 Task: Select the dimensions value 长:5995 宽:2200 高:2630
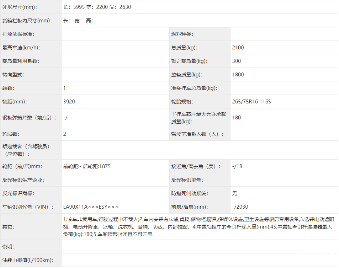click(x=97, y=7)
